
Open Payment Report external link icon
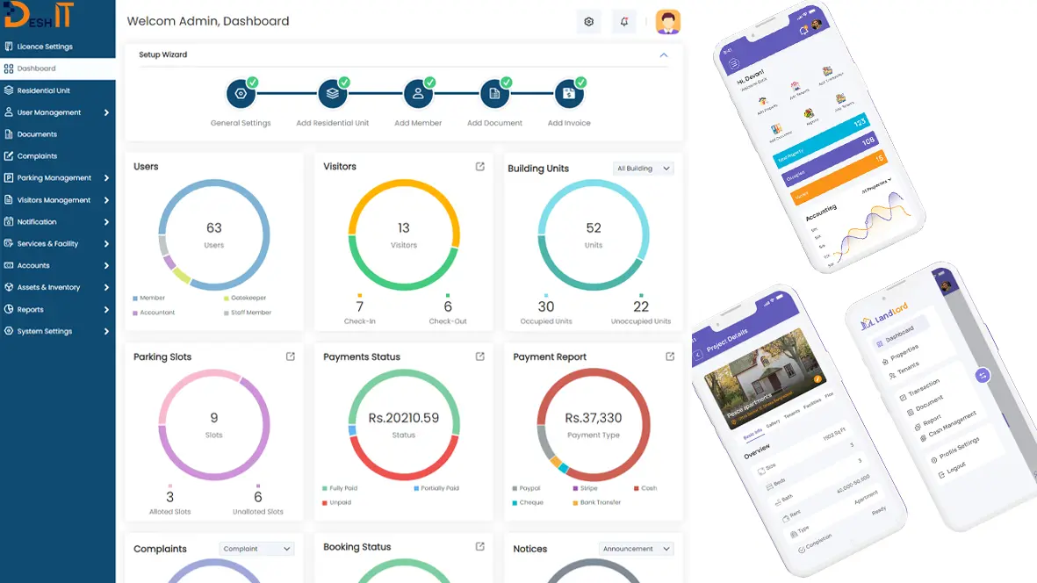tap(670, 356)
